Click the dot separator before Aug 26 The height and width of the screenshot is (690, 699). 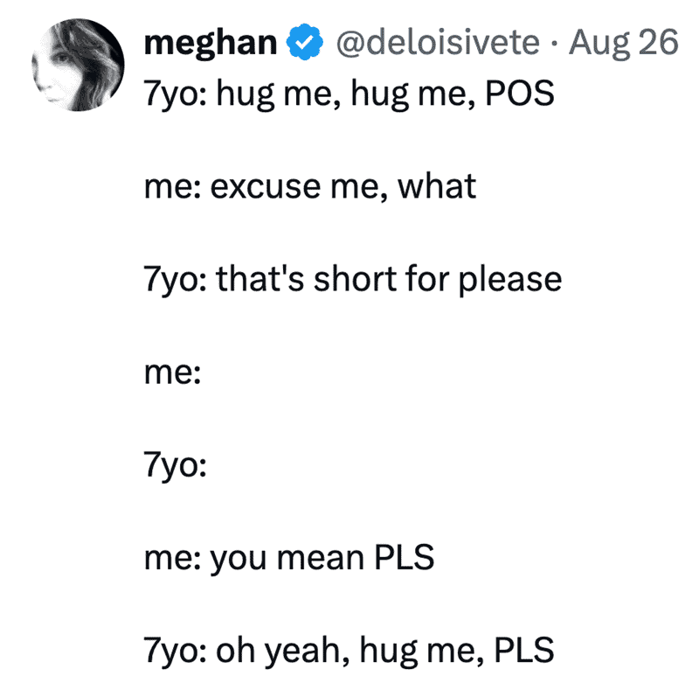(x=554, y=44)
